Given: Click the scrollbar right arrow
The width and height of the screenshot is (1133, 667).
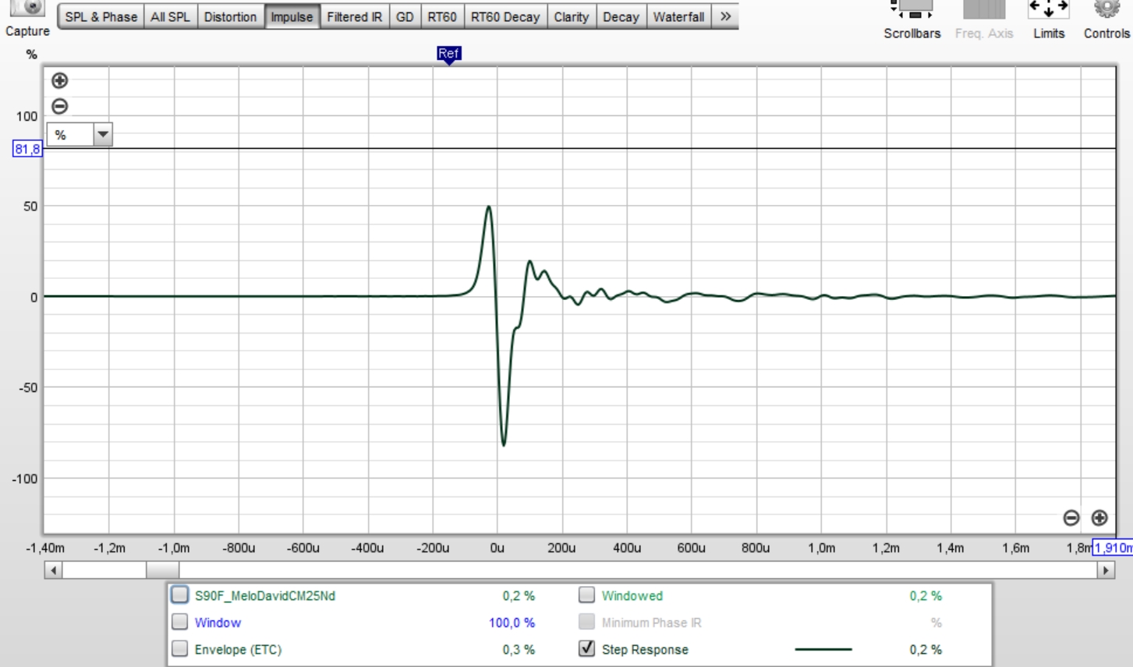Looking at the screenshot, I should pos(1106,570).
